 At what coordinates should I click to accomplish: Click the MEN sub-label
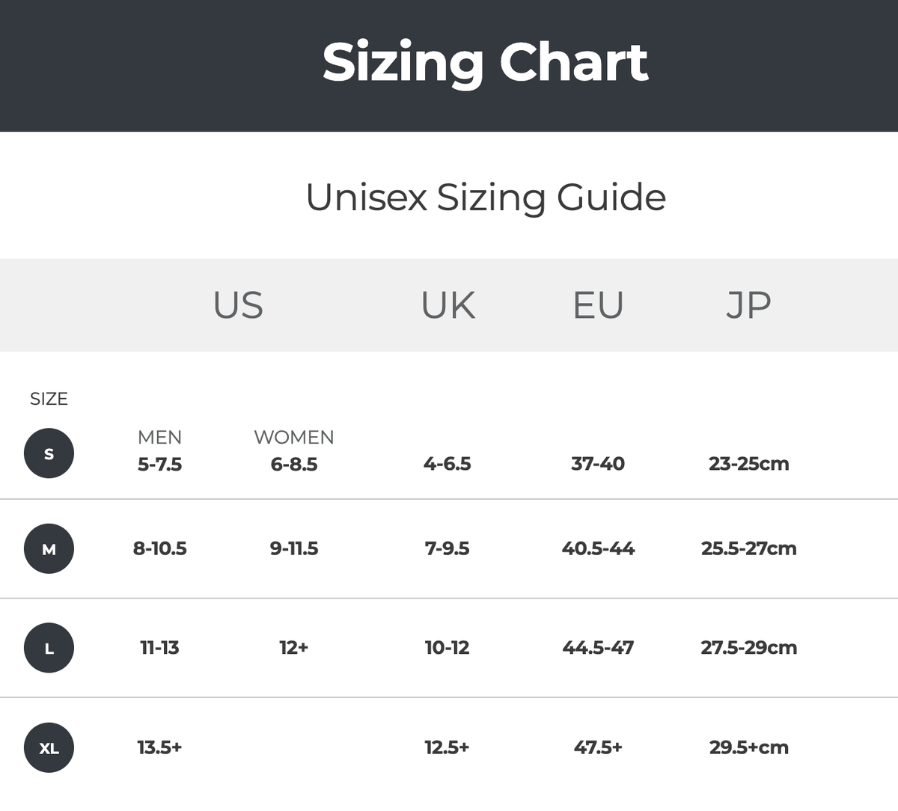pos(159,437)
